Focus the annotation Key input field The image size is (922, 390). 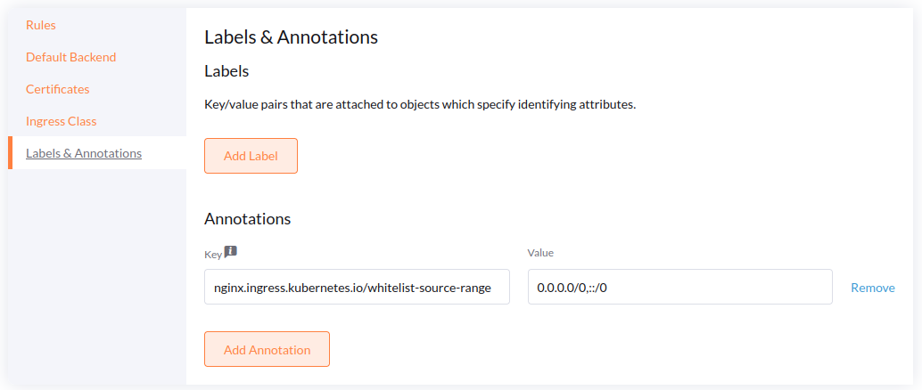pyautogui.click(x=357, y=287)
